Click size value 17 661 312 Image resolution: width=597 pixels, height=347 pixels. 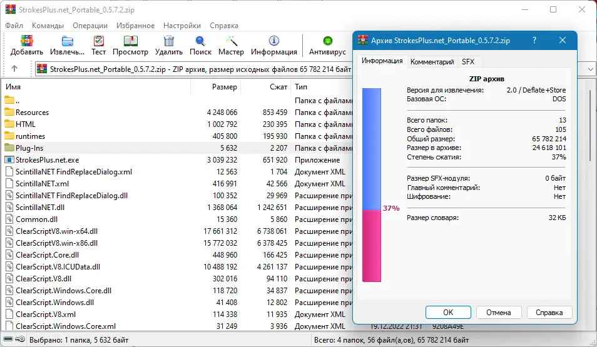pos(220,231)
